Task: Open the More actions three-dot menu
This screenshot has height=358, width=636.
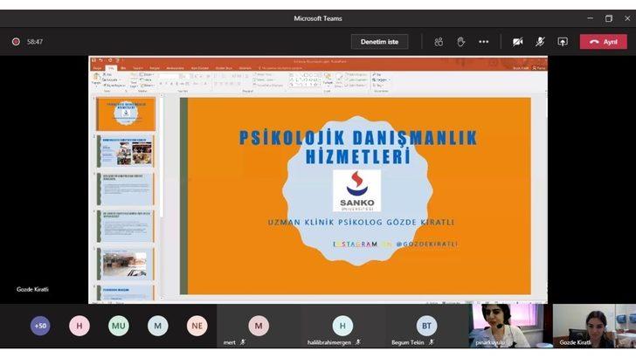Action: pyautogui.click(x=483, y=42)
